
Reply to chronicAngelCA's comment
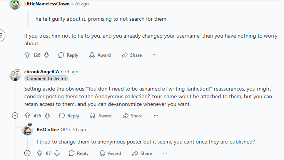pos(69,116)
